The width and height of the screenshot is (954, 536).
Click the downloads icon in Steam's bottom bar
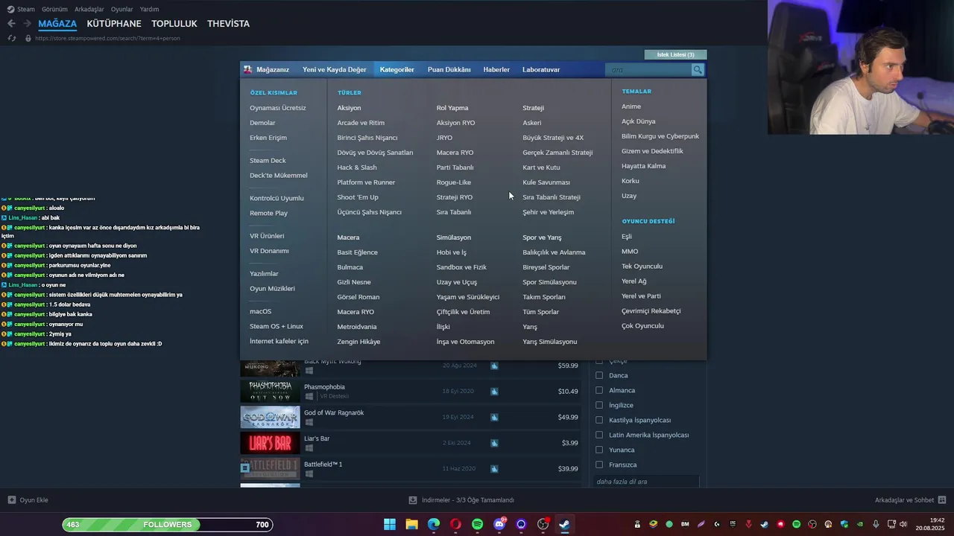point(413,500)
